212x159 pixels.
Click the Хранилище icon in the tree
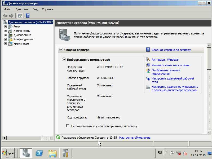[x=10, y=43]
